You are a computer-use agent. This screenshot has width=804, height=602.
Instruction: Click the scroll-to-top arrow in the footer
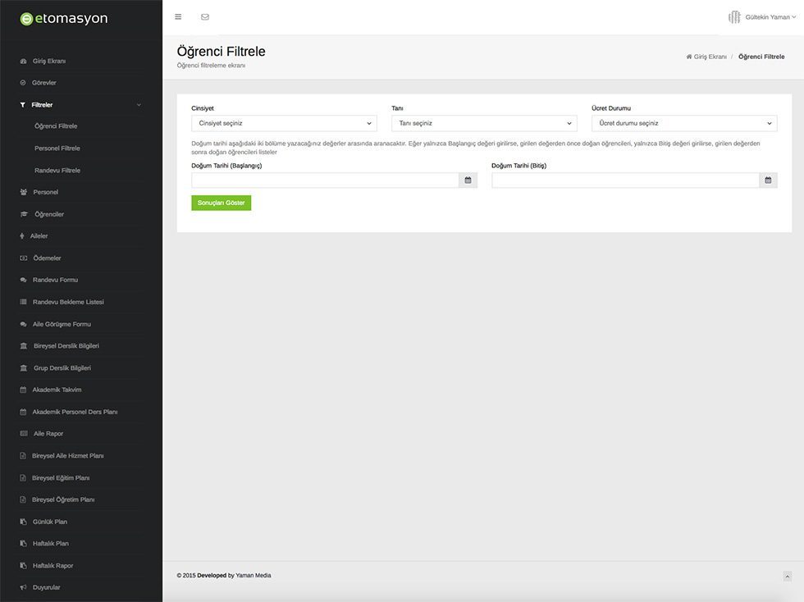(787, 577)
